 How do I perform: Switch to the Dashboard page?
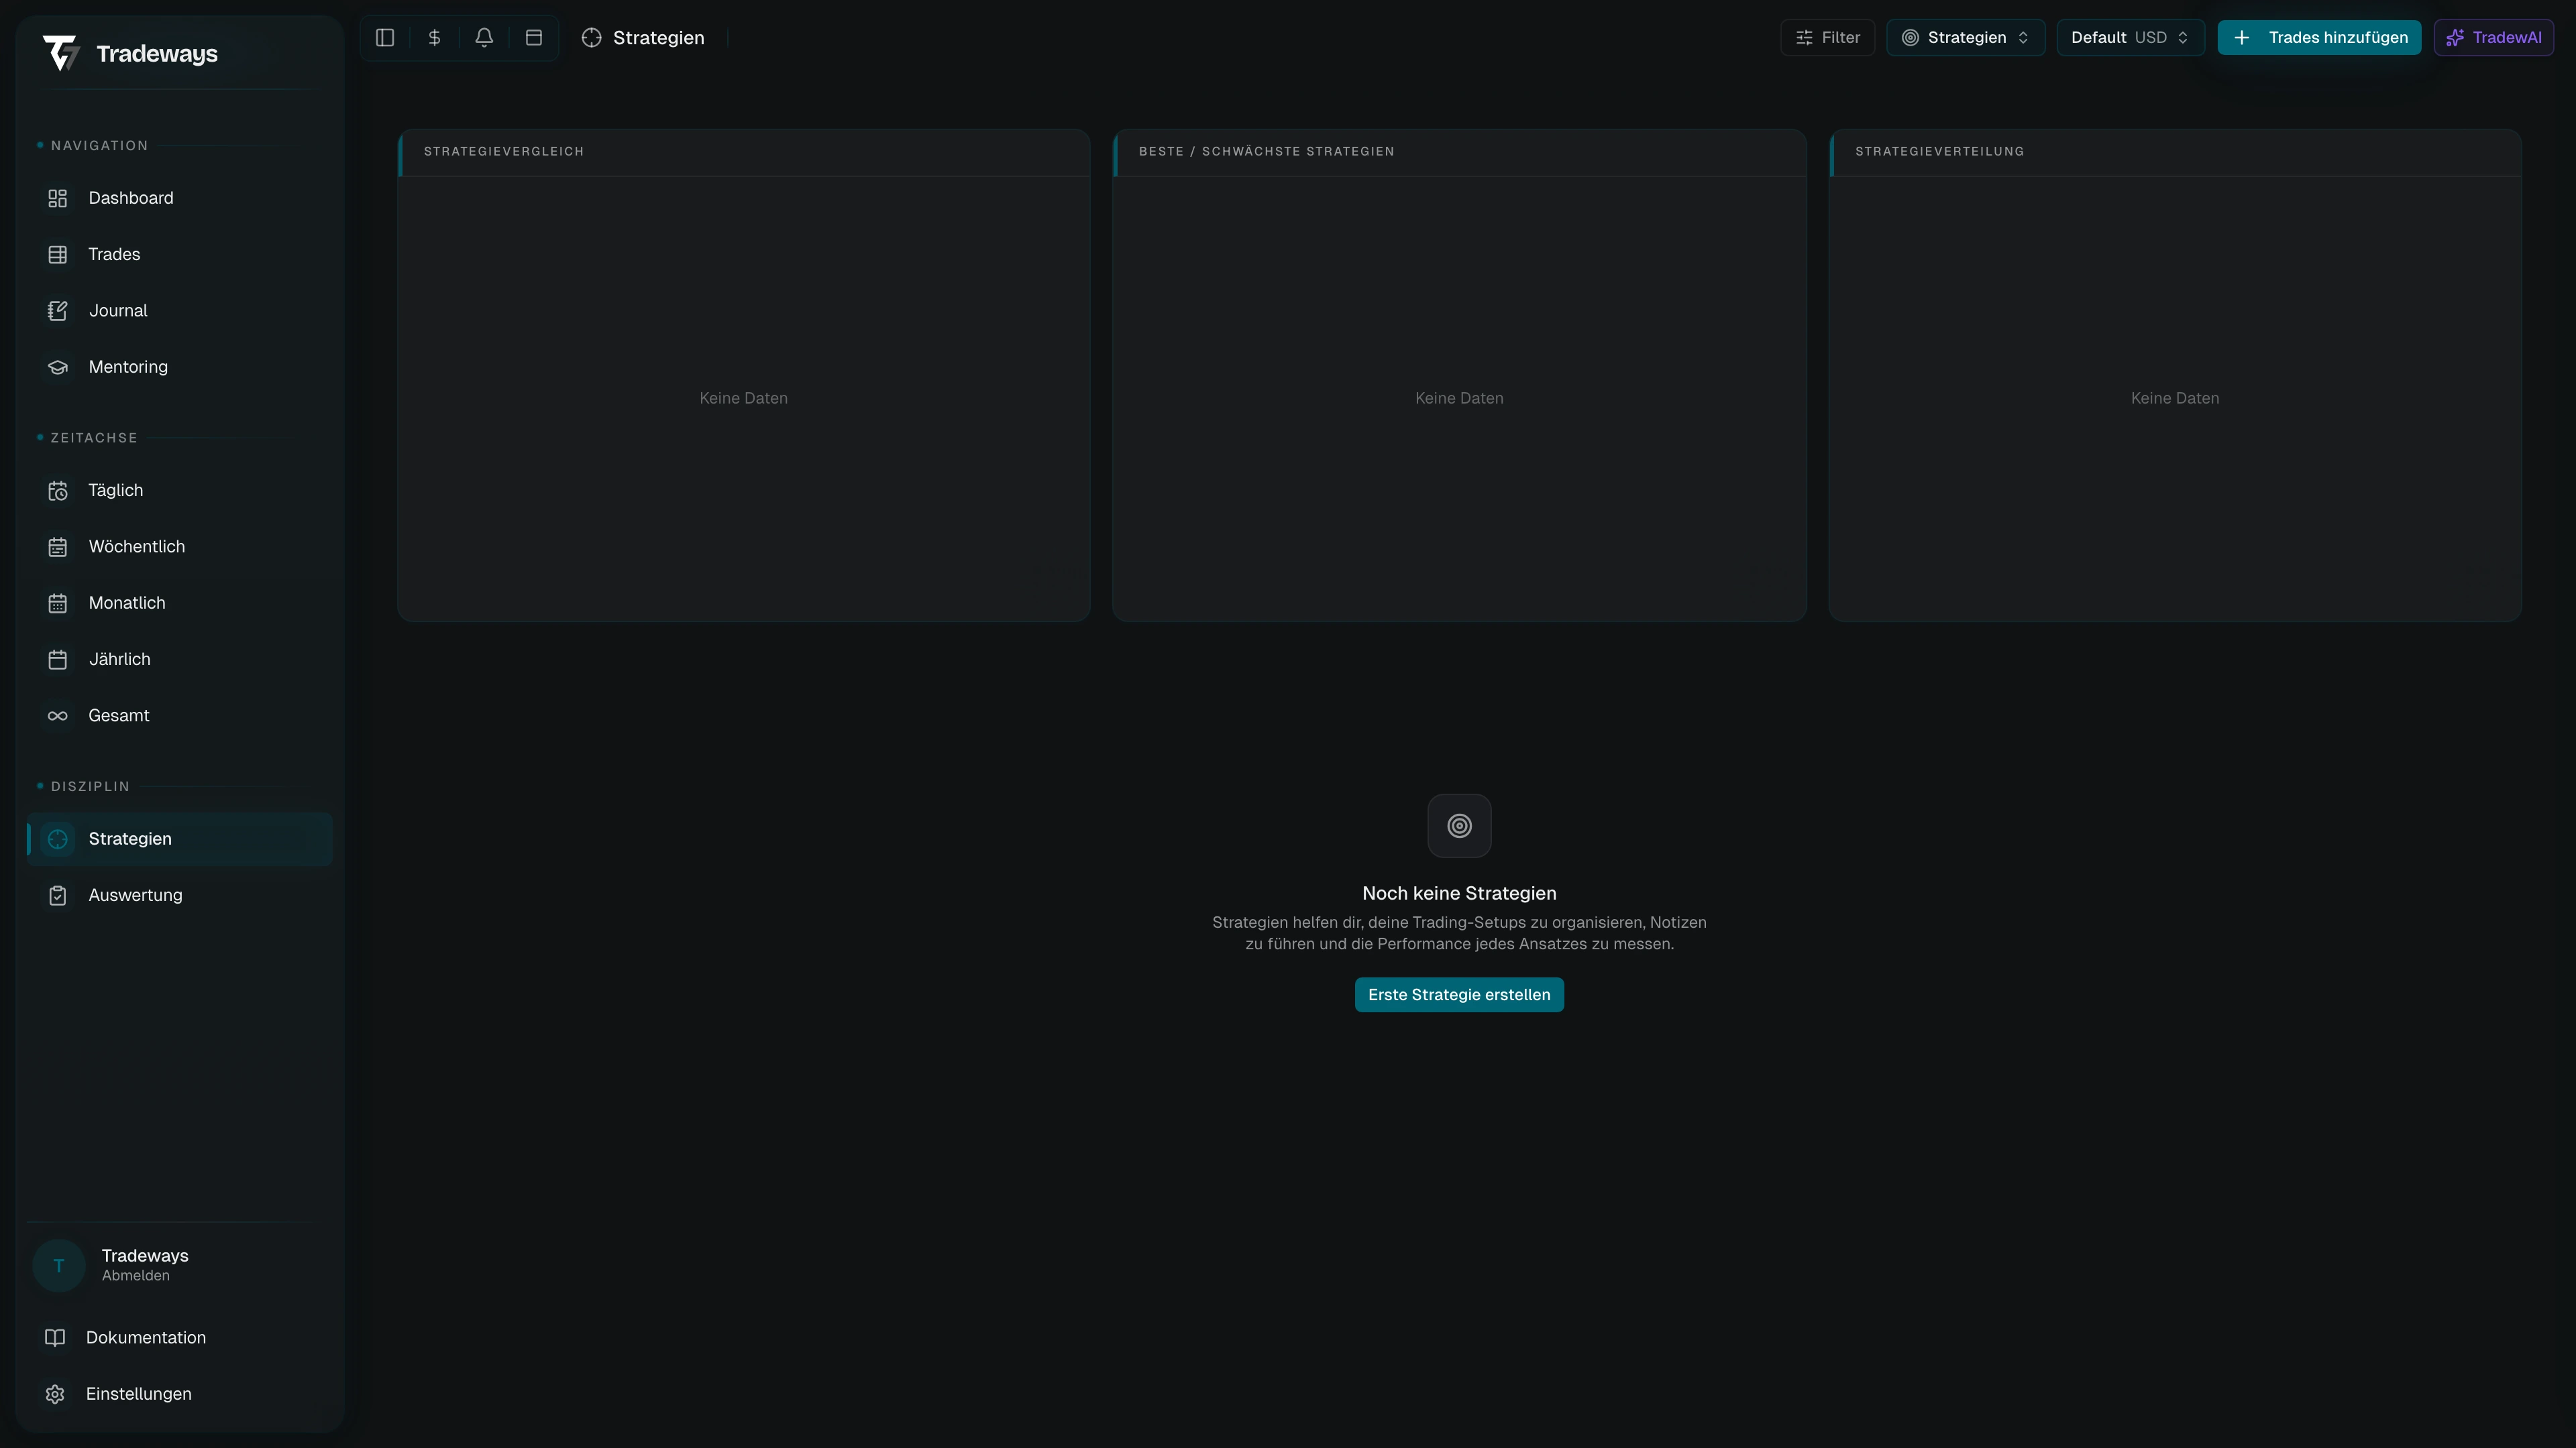[131, 198]
